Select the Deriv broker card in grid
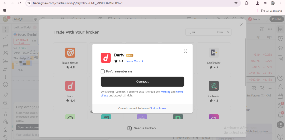This screenshot has height=140, width=285. (70, 91)
